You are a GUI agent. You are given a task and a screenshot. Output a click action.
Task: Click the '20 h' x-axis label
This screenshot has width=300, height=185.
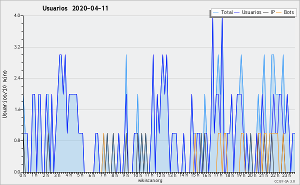click(252, 175)
